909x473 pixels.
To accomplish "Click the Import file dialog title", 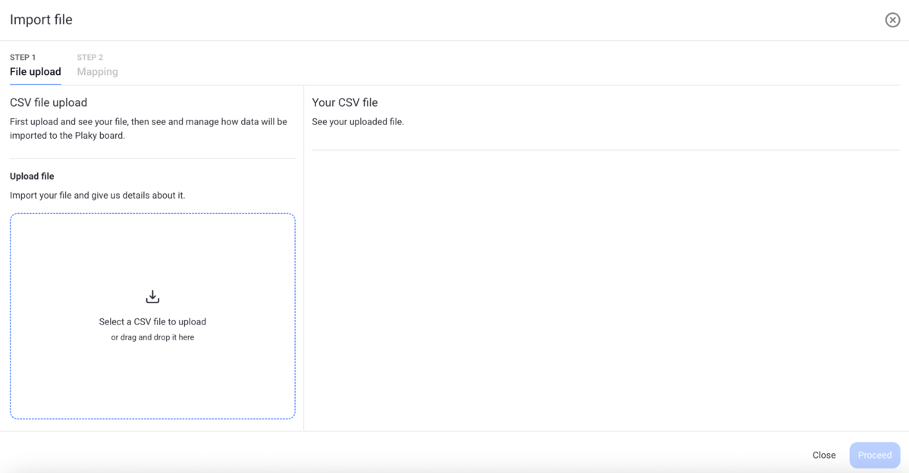I will tap(41, 20).
